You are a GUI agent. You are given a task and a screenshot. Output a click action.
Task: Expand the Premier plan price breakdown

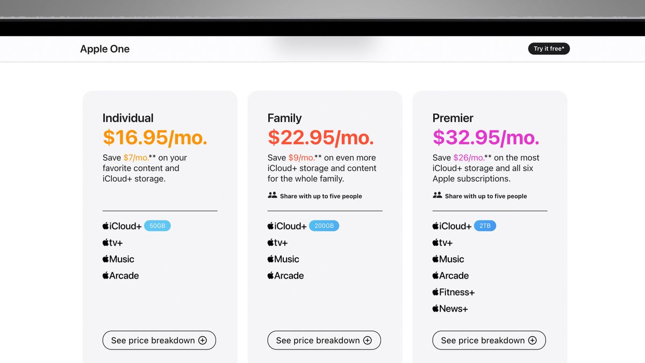489,340
